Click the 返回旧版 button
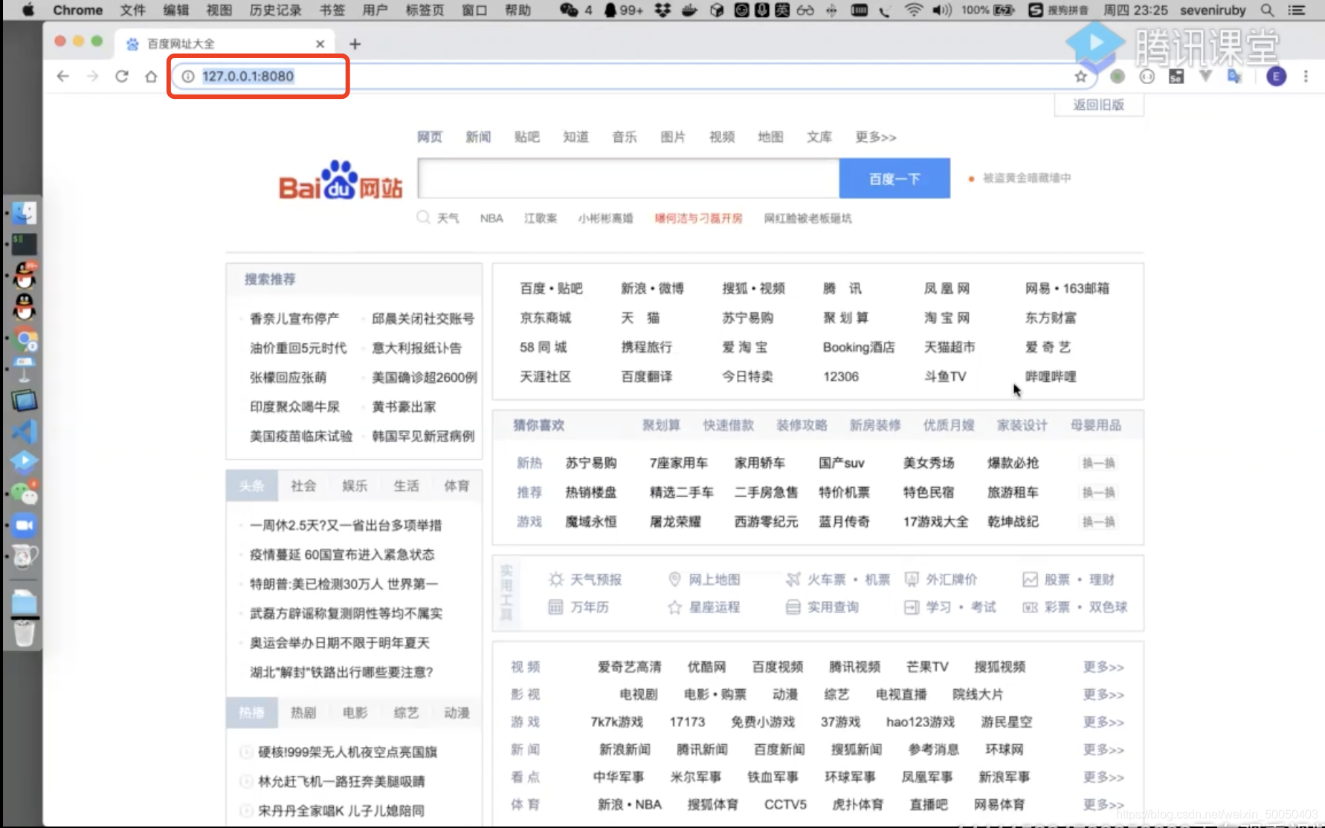Viewport: 1325px width, 828px height. (x=1098, y=105)
